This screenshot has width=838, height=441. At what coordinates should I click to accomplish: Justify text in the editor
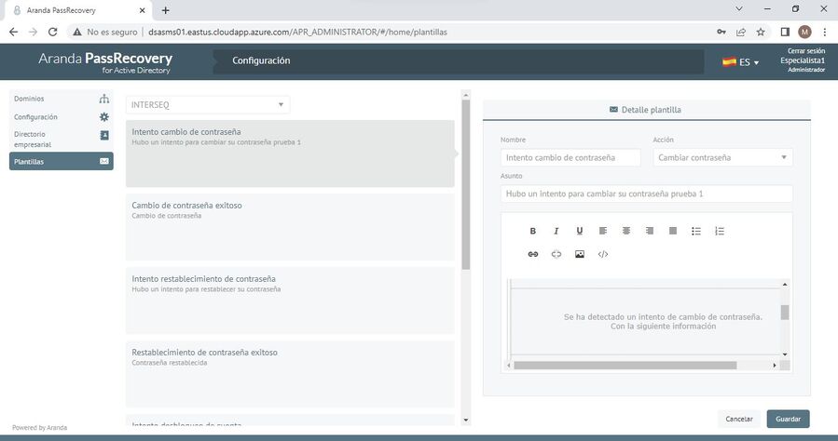[673, 231]
